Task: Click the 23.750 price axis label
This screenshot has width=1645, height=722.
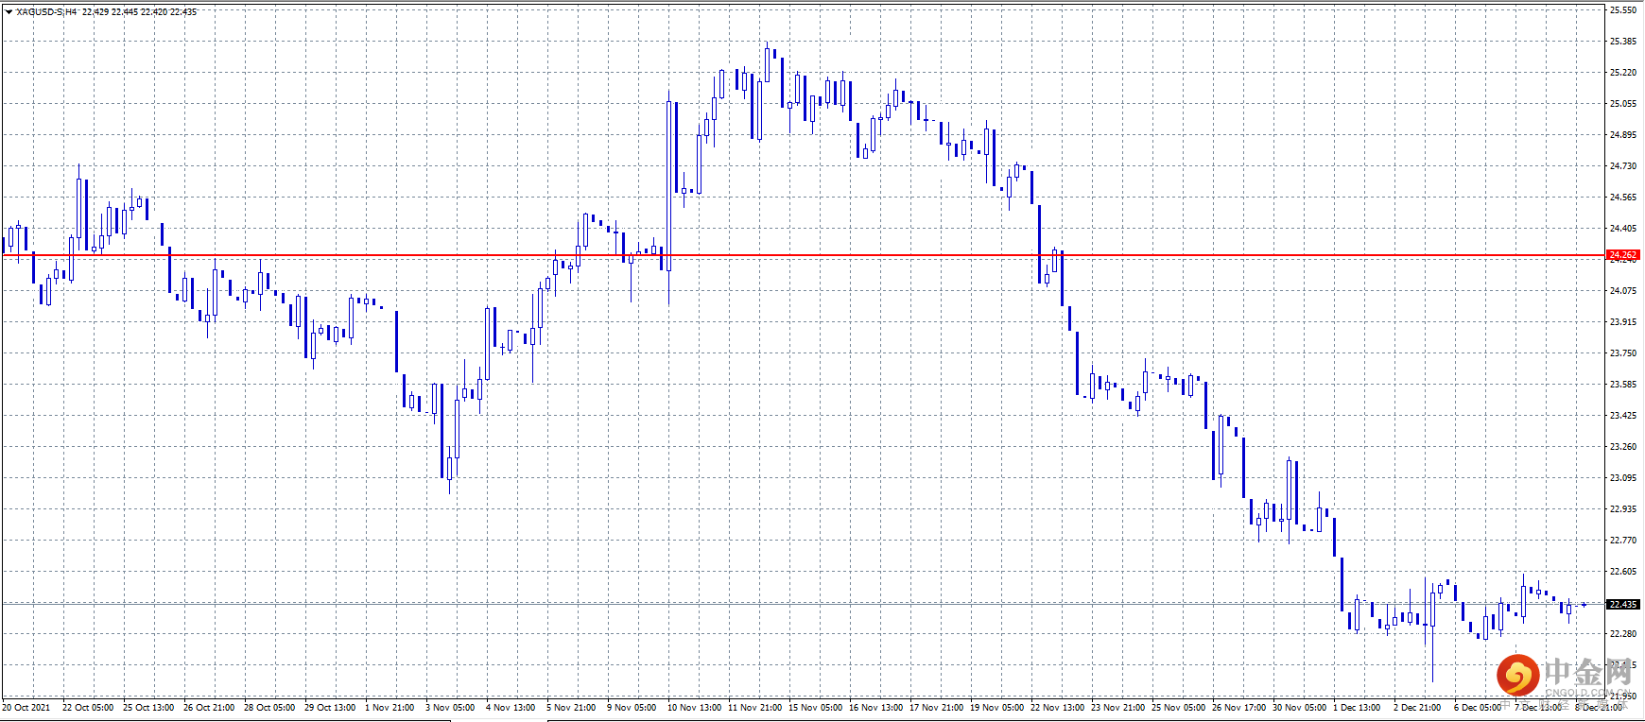Action: click(1623, 353)
